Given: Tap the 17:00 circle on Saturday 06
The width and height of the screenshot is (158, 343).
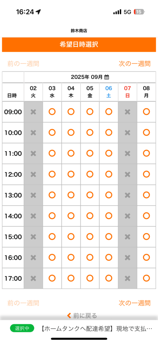Looking at the screenshot, I should (108, 278).
